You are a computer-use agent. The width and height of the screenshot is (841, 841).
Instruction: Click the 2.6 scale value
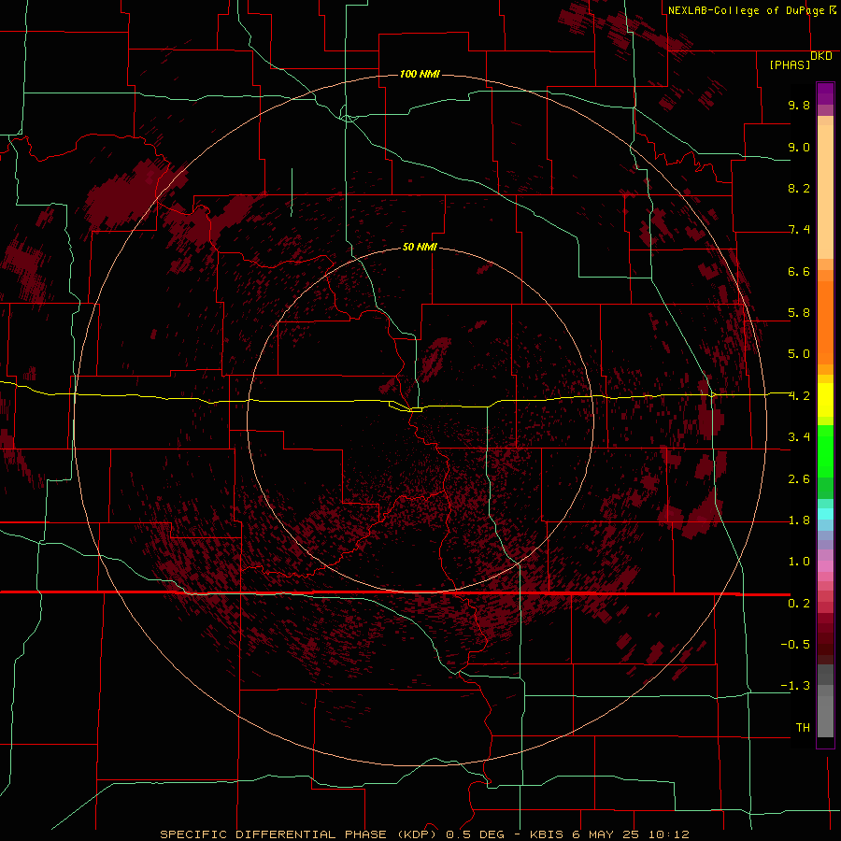799,479
